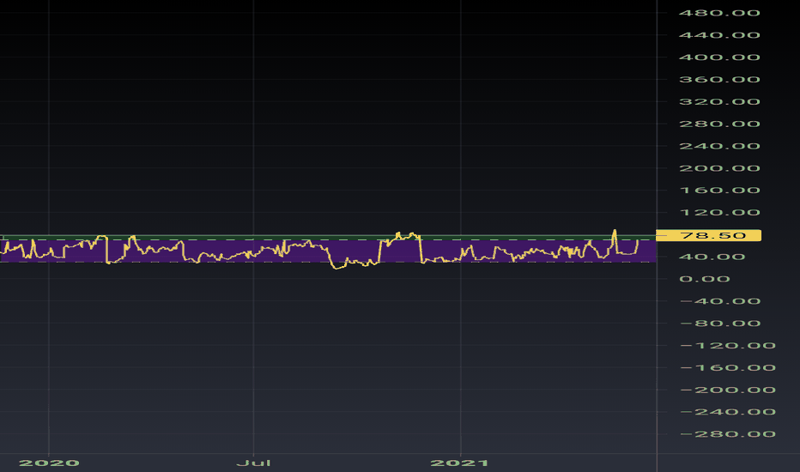Click the 200.00 price axis label
The width and height of the screenshot is (800, 472).
pos(719,168)
